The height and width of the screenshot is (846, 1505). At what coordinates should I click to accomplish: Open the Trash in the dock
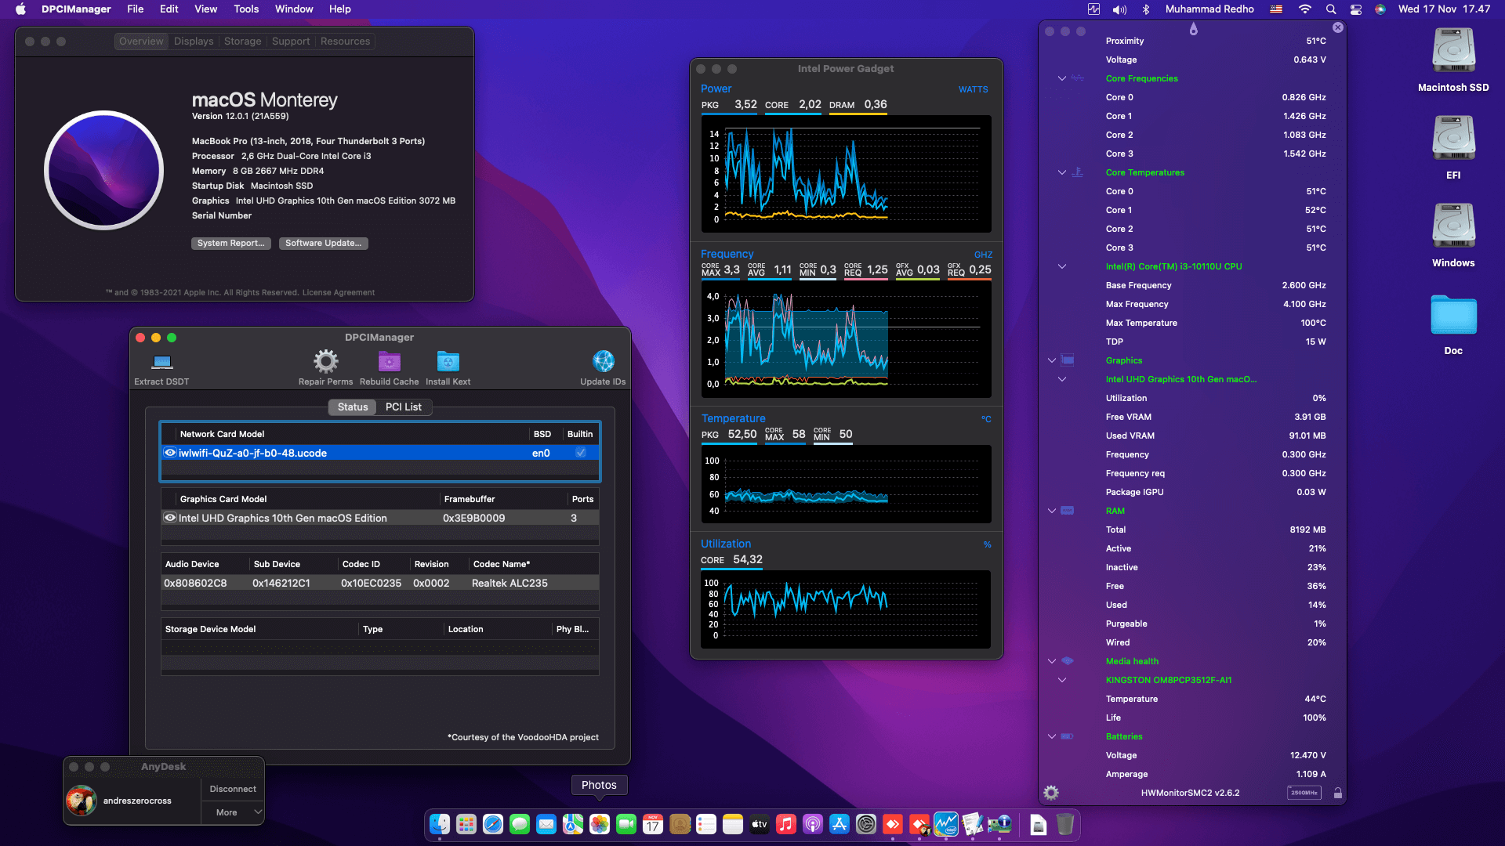[1064, 824]
